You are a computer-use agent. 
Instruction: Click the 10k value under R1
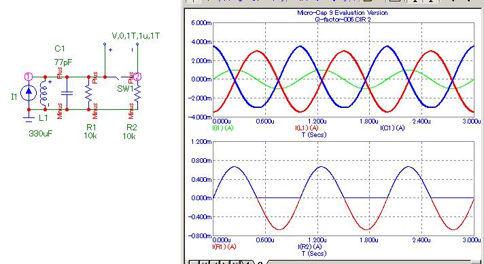[x=90, y=136]
